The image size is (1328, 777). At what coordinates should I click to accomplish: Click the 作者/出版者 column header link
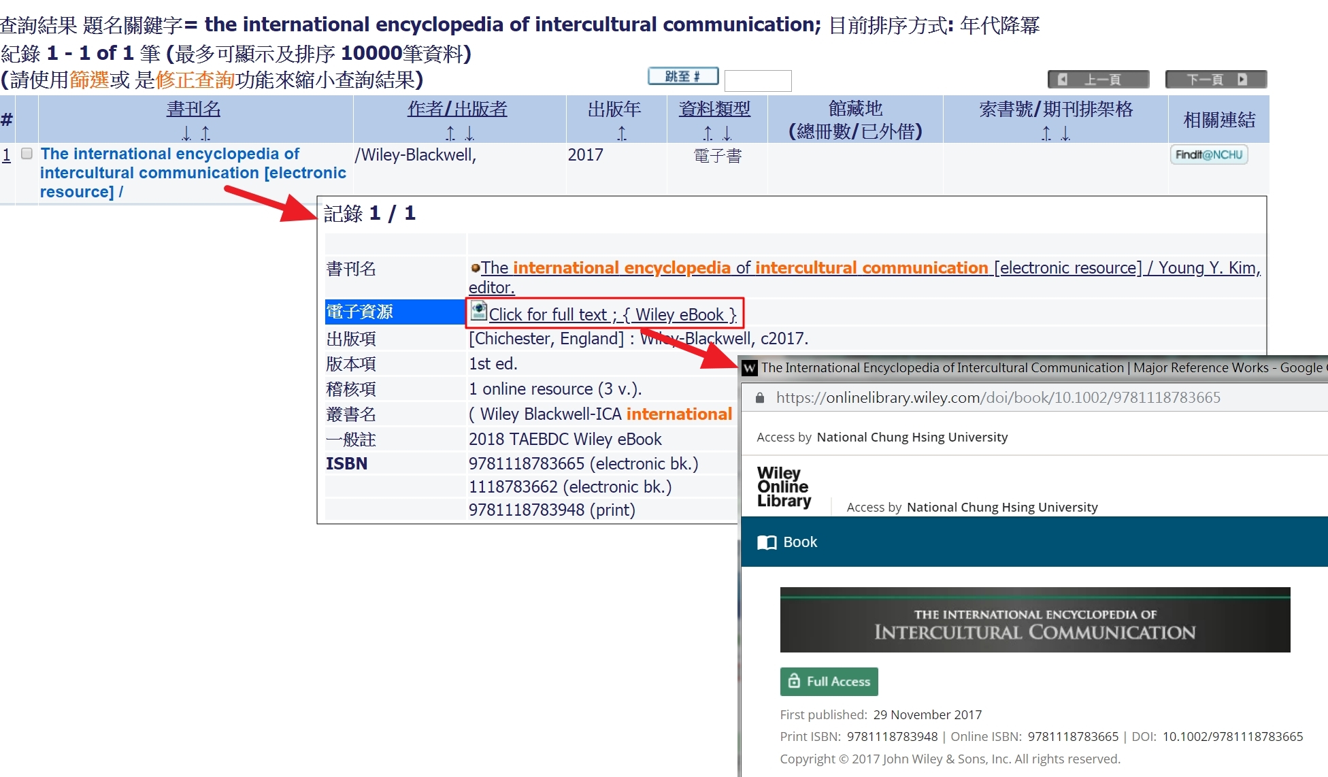[x=457, y=109]
